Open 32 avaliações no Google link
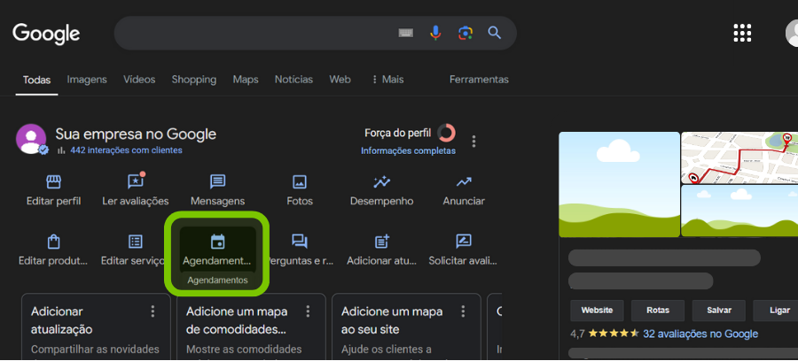Image resolution: width=798 pixels, height=361 pixels. coord(700,334)
